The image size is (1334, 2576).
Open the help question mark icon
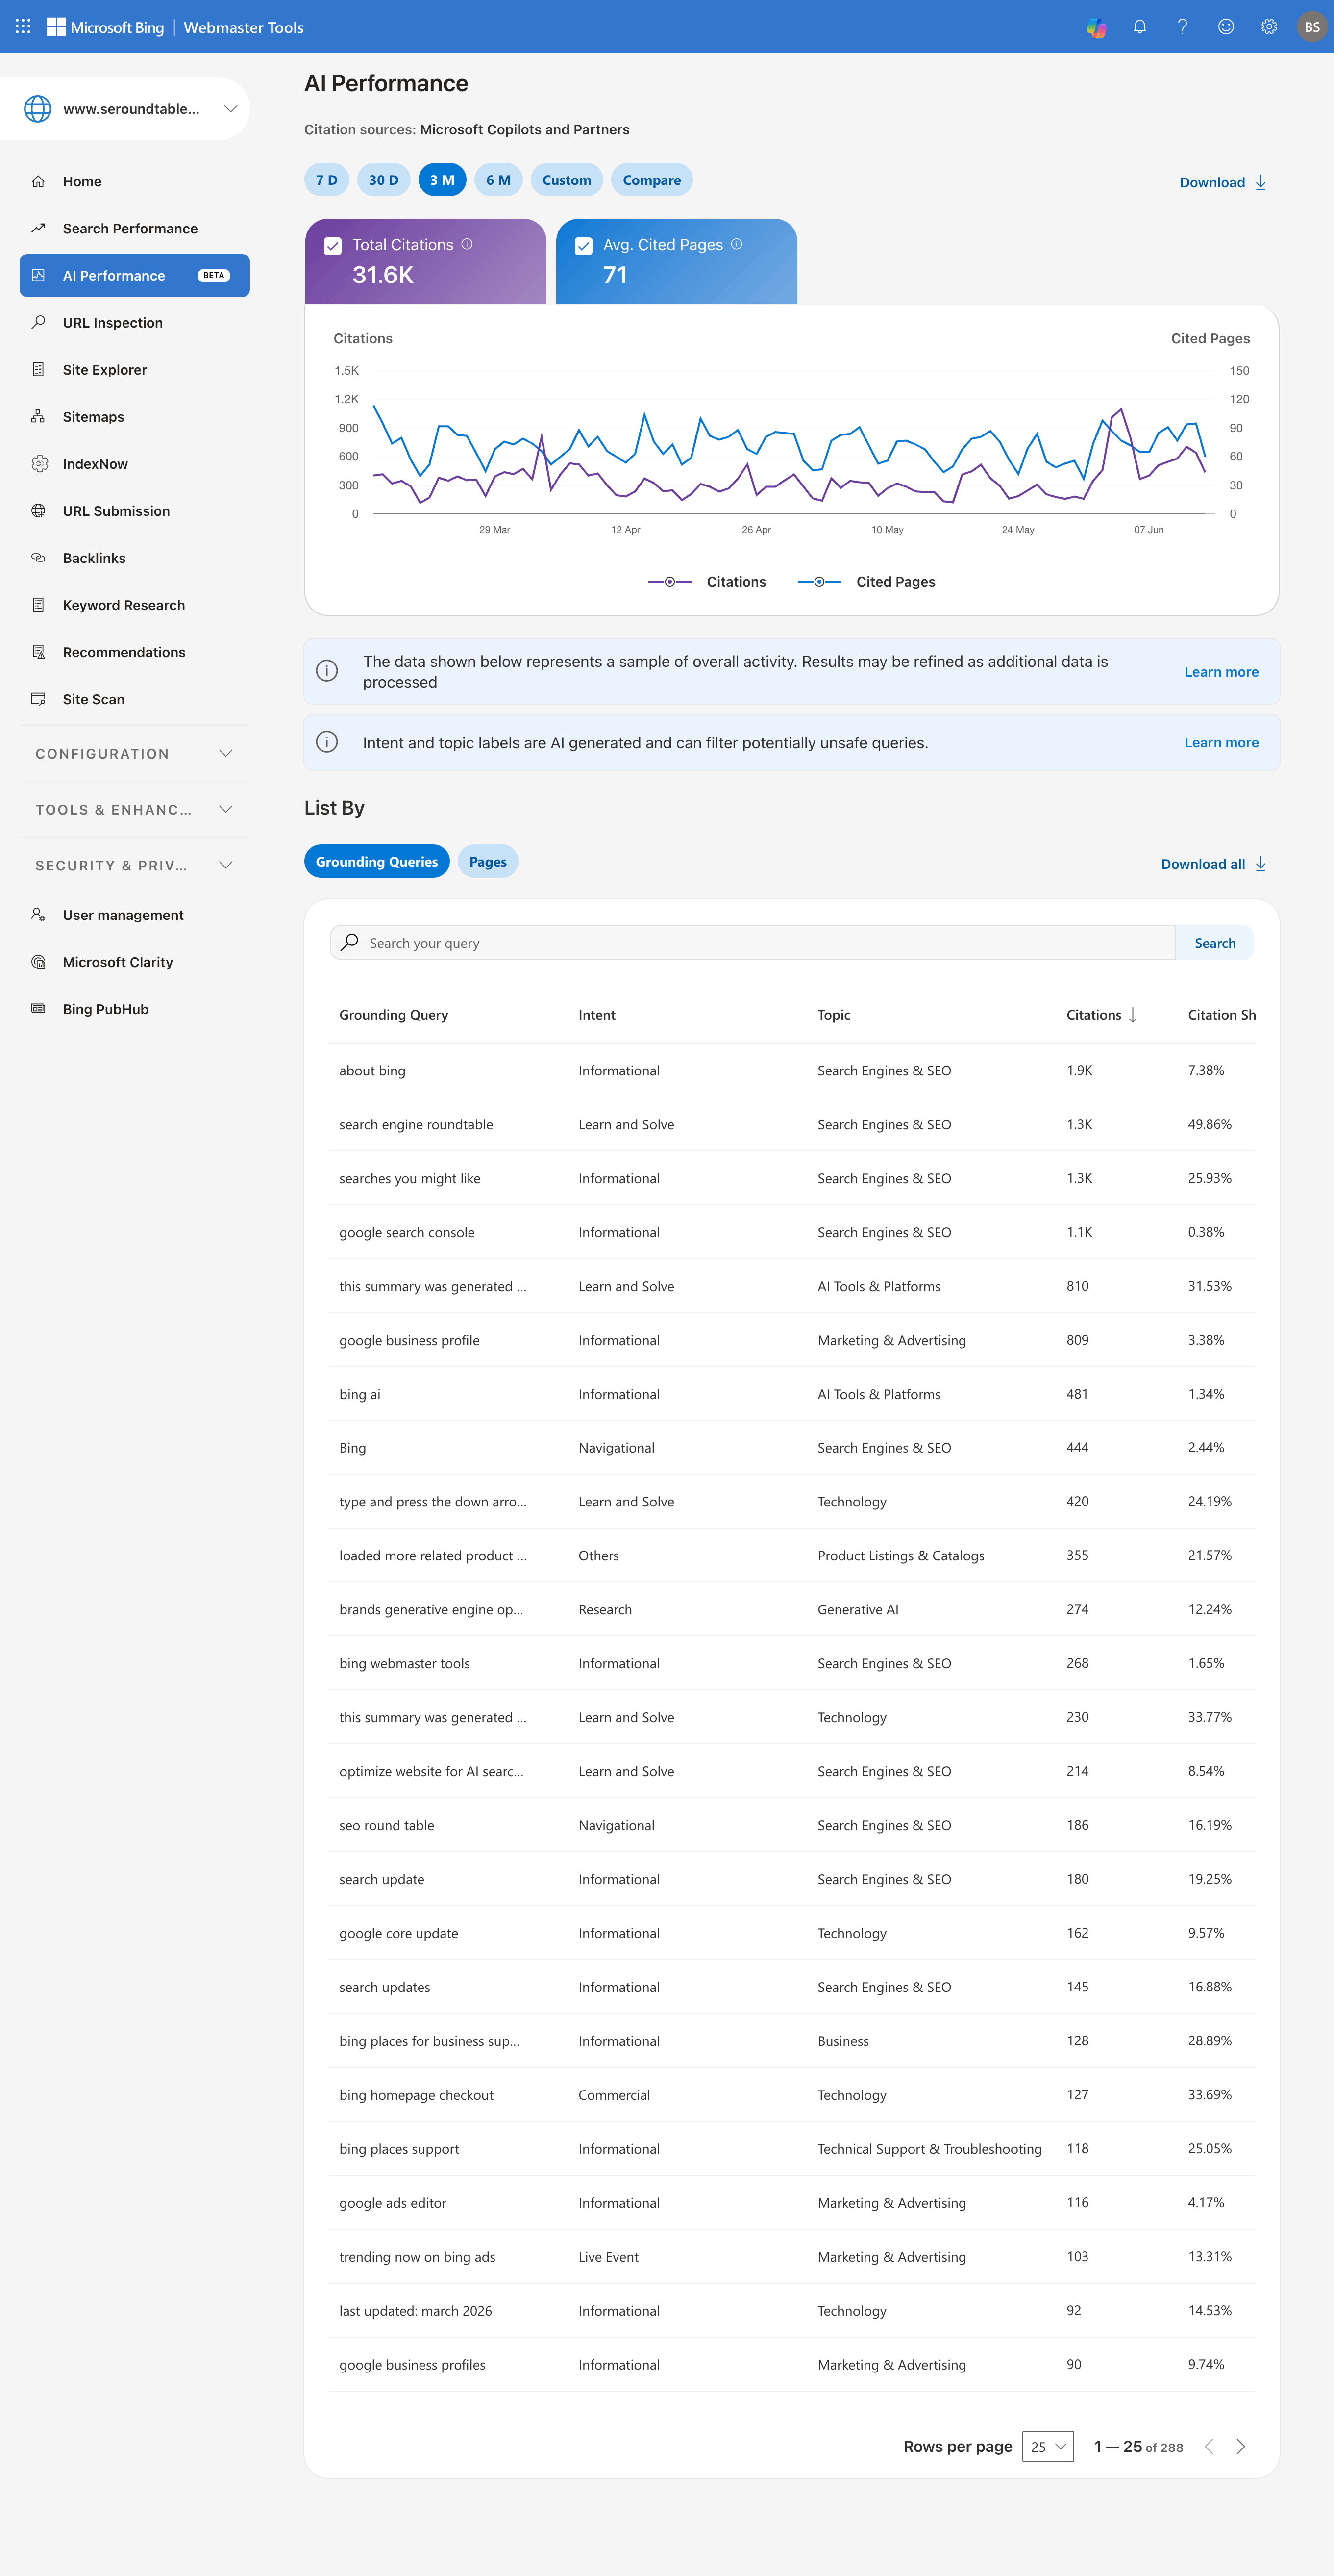[x=1182, y=27]
